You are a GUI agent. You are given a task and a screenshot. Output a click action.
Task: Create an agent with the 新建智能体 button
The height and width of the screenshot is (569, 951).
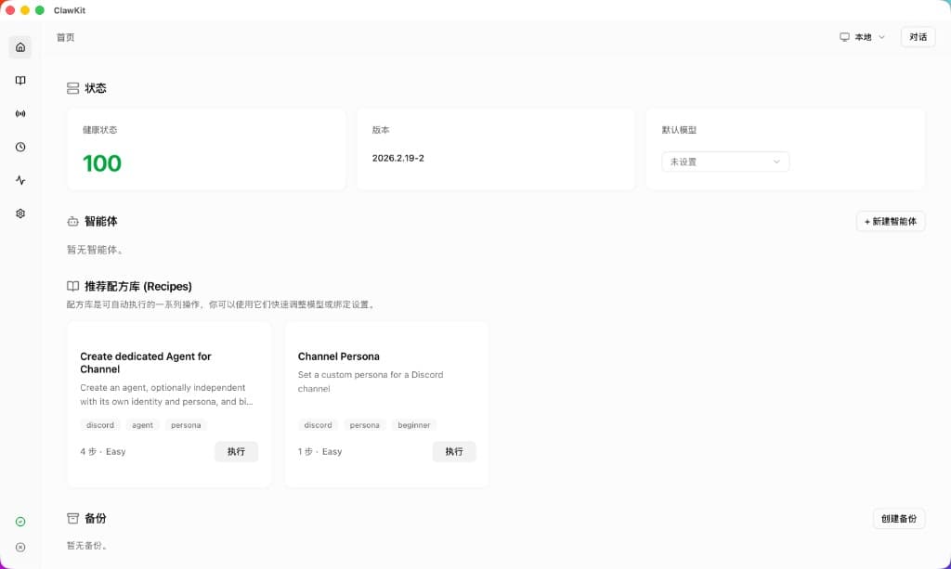890,221
